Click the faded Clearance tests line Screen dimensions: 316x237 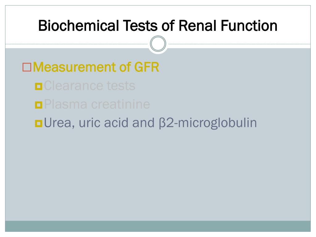89,86
